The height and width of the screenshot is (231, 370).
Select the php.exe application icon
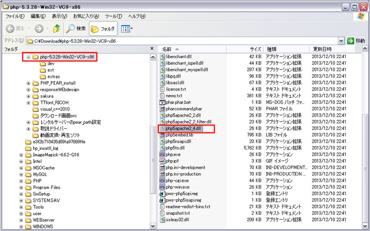pos(162,154)
